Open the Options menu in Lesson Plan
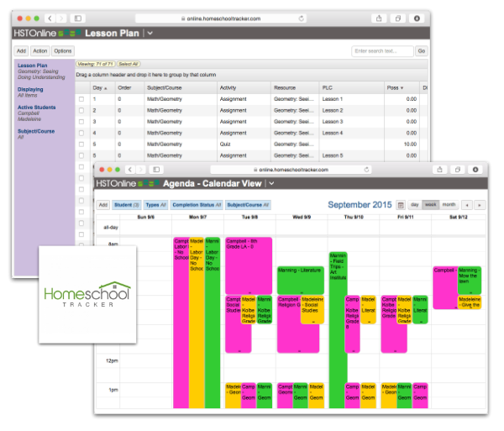504x431 pixels. (x=63, y=50)
